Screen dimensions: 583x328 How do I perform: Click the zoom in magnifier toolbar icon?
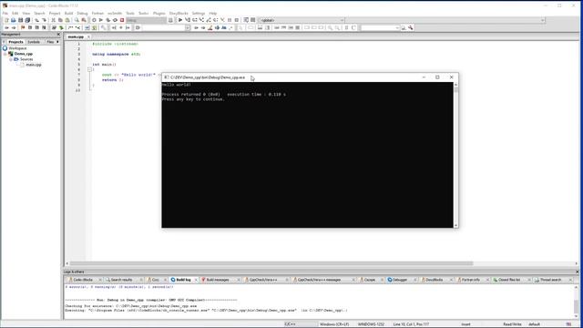click(x=330, y=28)
